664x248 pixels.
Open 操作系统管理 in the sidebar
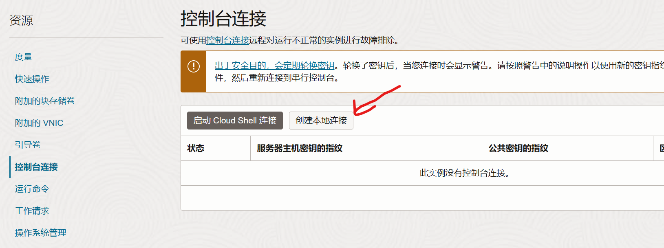point(40,233)
